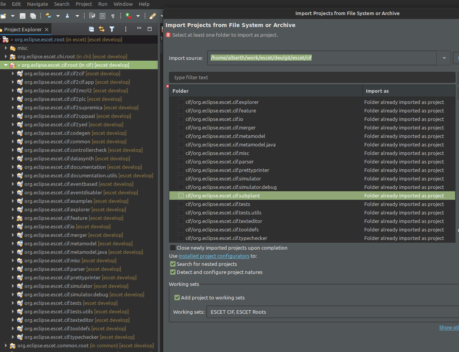Check cif/org.eclipse.escet.cif.typechecker folder checkbox

coord(181,238)
